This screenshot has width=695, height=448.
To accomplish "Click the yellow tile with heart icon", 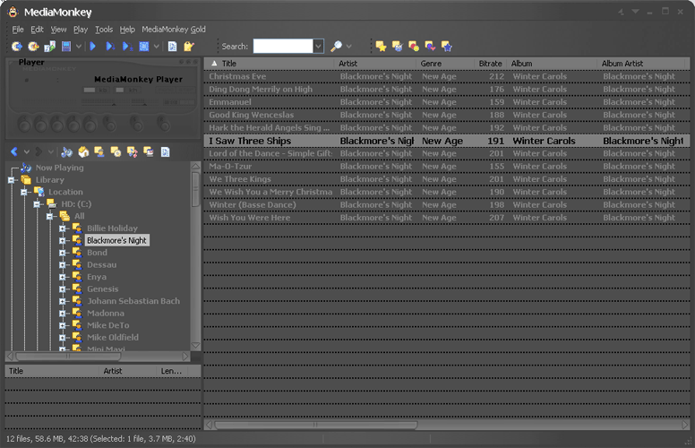I will (x=430, y=46).
